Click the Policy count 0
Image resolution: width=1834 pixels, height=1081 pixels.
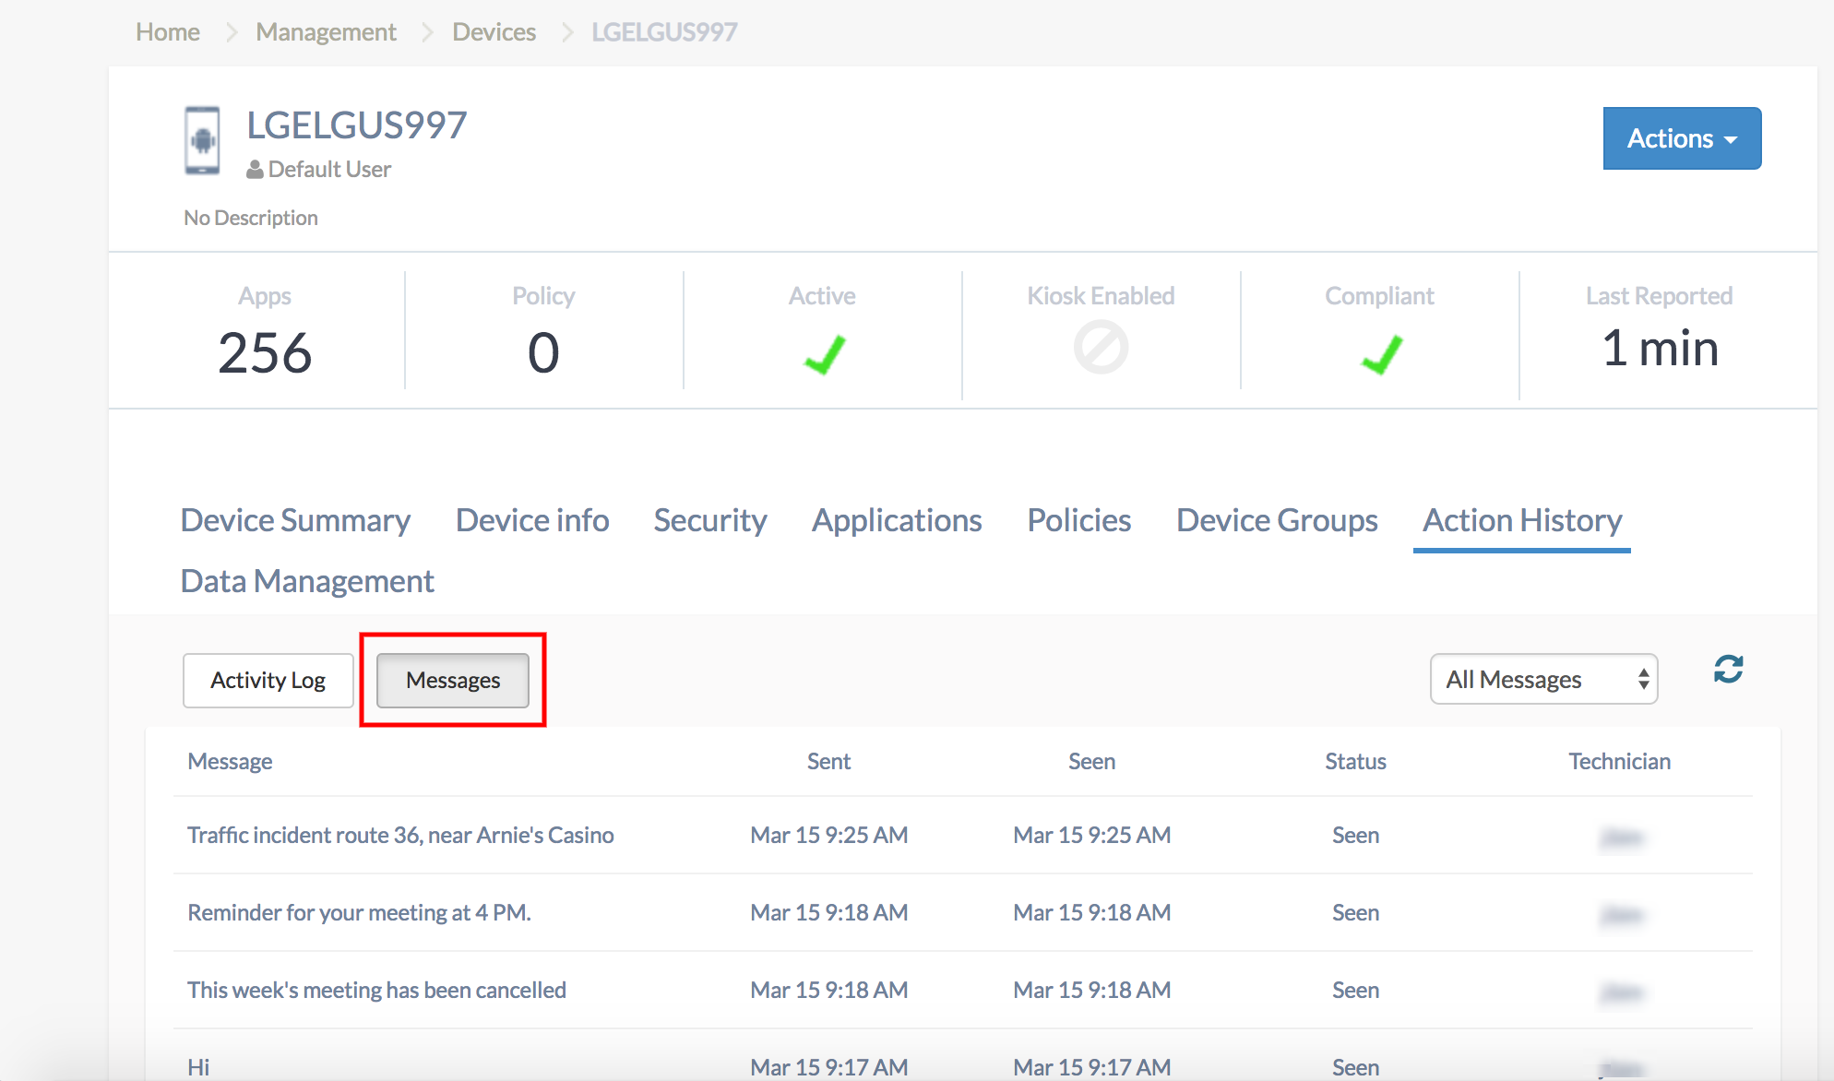pos(543,352)
